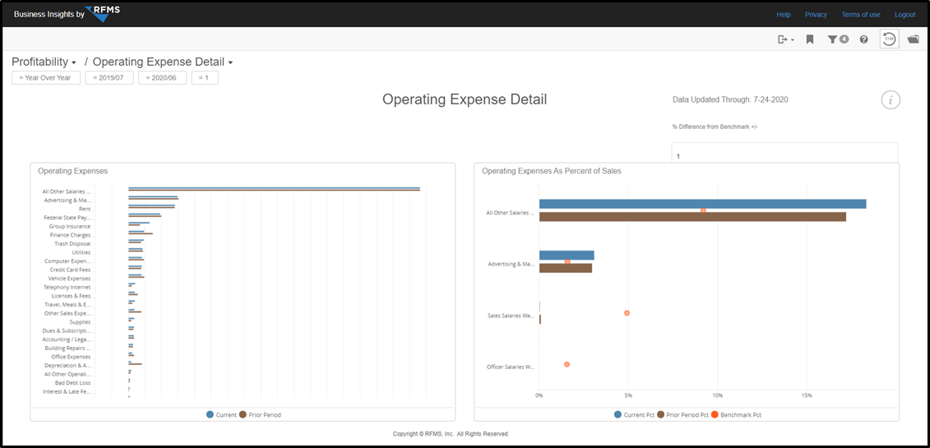The width and height of the screenshot is (930, 448).
Task: Click the 'Officer Salaries W...' label in percent chart
Action: click(x=511, y=367)
